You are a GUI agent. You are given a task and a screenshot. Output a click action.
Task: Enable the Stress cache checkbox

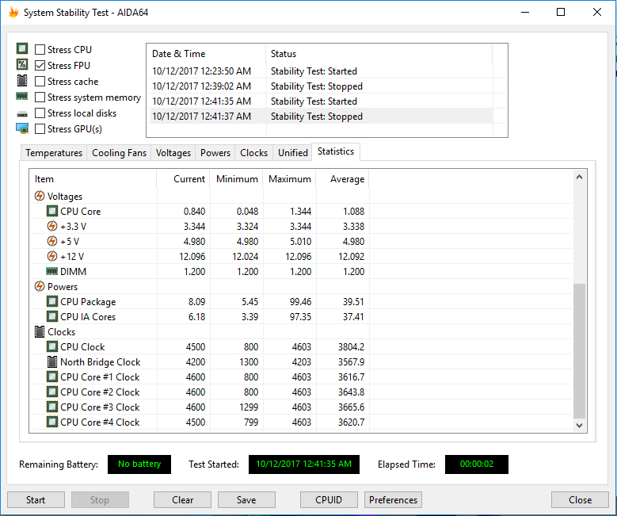[x=40, y=81]
